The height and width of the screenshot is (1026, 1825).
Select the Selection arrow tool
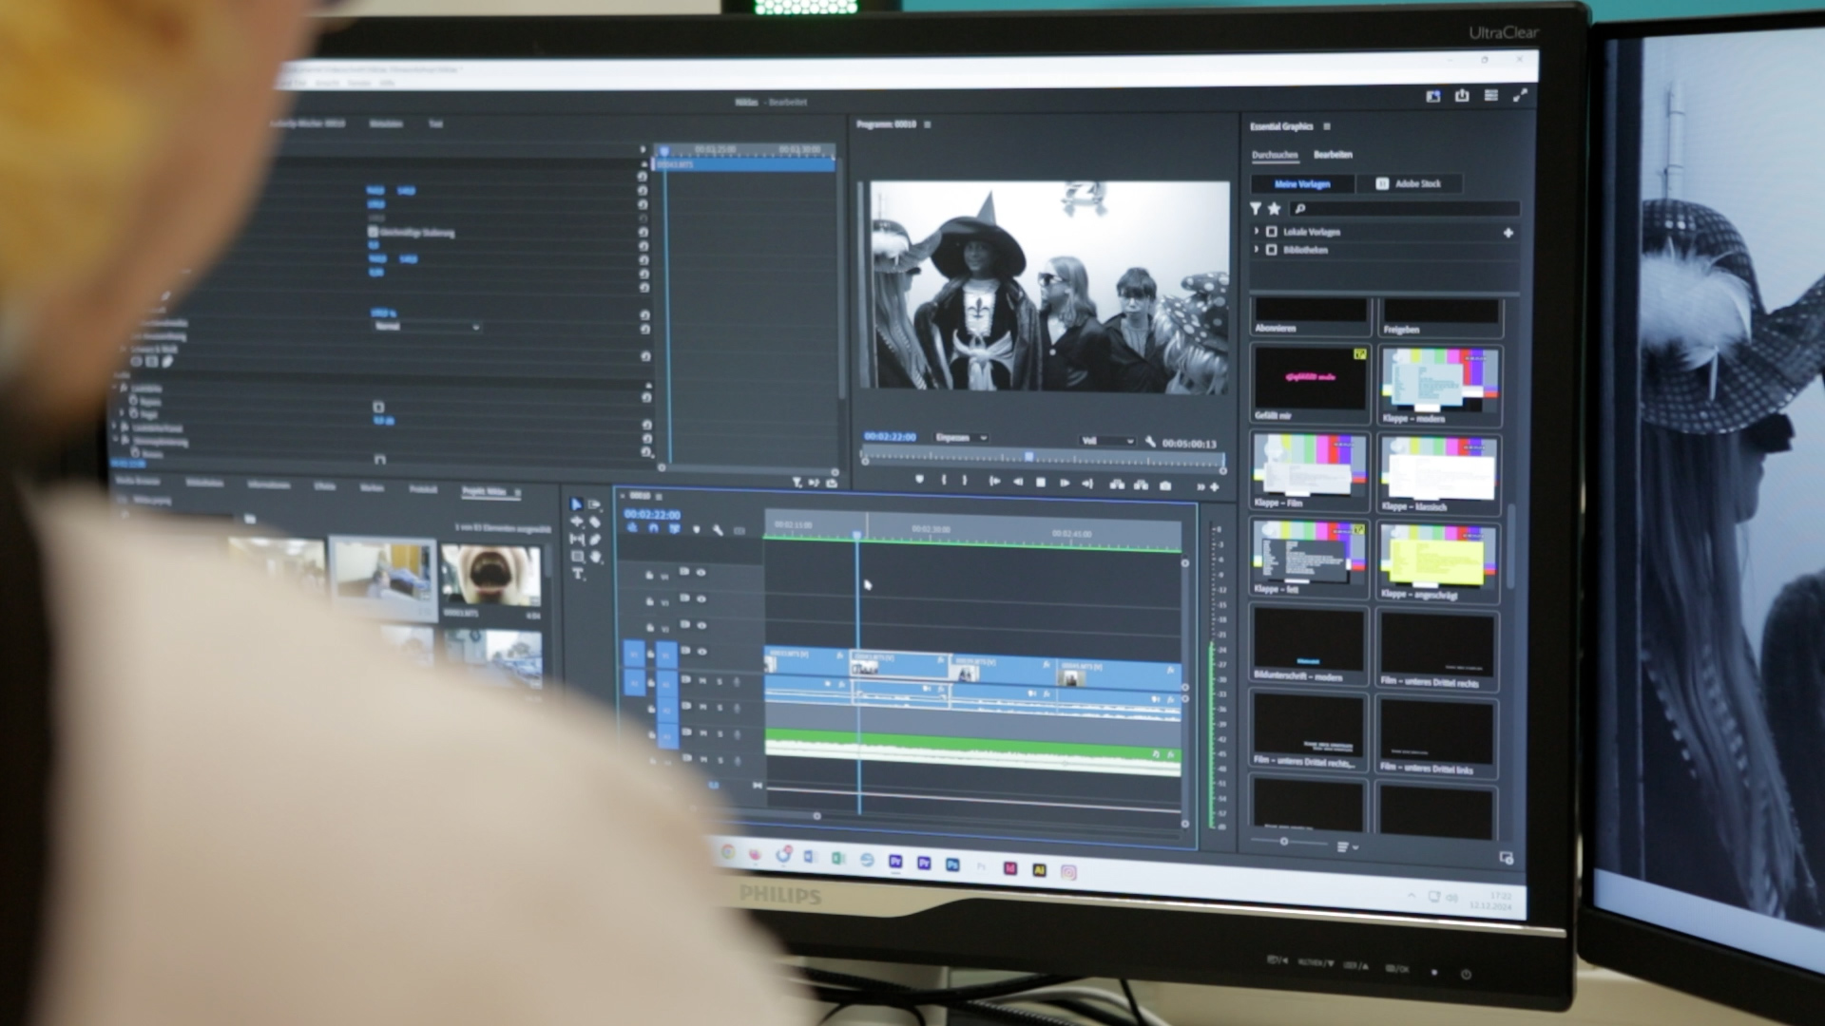575,504
